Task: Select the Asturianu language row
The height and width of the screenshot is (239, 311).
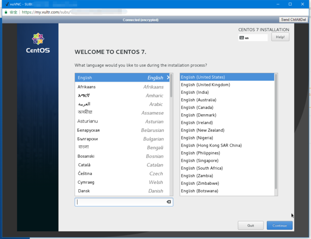Action: (x=122, y=121)
